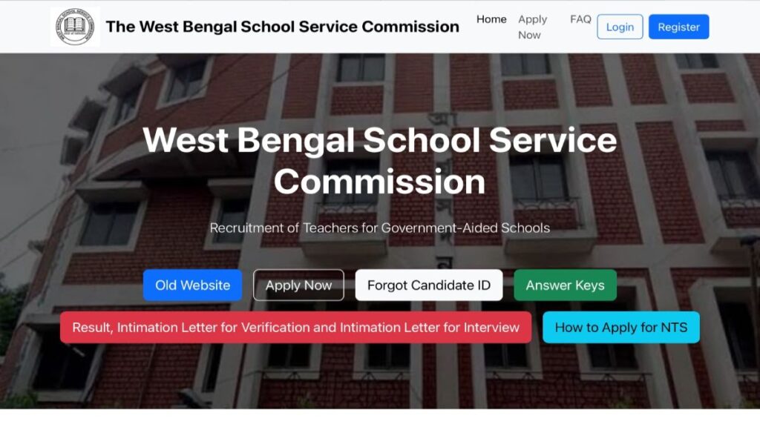
Task: Open the green Answer Keys button
Action: click(565, 285)
